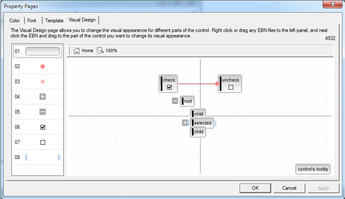Click the Cancel button

(x=289, y=188)
